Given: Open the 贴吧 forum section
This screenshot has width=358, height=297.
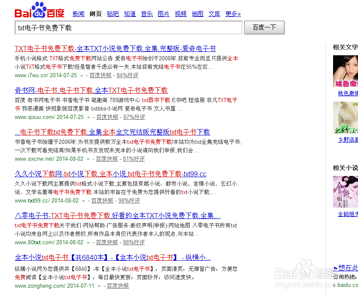Looking at the screenshot, I should pyautogui.click(x=112, y=14).
